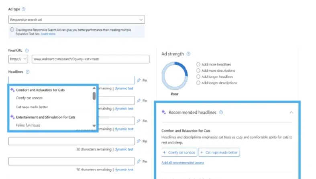Open the Recommended headlines help icon
This screenshot has height=179, width=316.
point(221,112)
